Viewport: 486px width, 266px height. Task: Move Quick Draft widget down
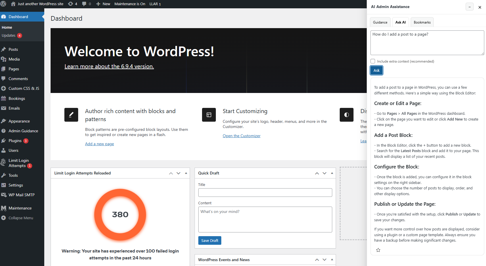[324, 173]
